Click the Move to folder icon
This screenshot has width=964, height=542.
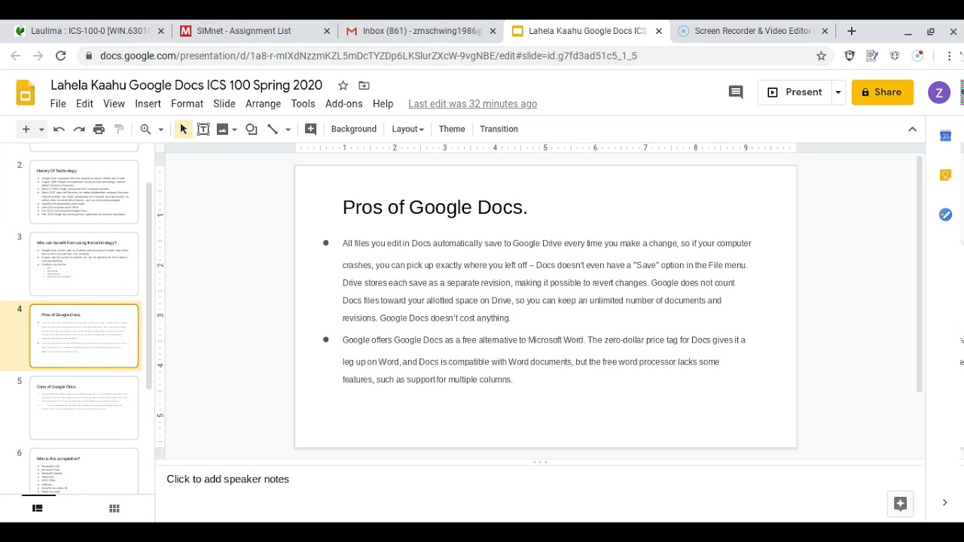[x=364, y=85]
